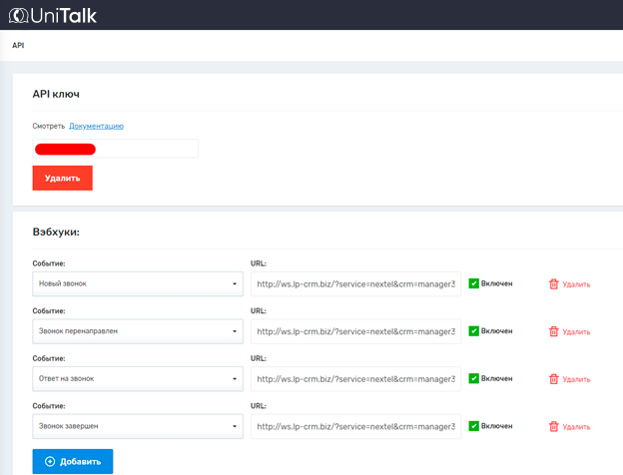
Task: Open the Новый звонок event dropdown
Action: tap(138, 284)
